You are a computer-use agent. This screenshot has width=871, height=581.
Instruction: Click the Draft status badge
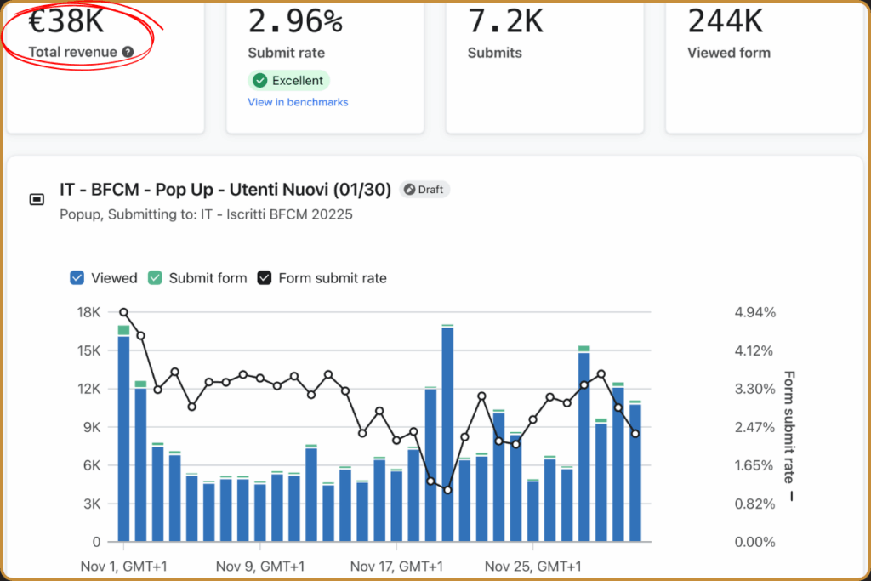click(x=425, y=190)
